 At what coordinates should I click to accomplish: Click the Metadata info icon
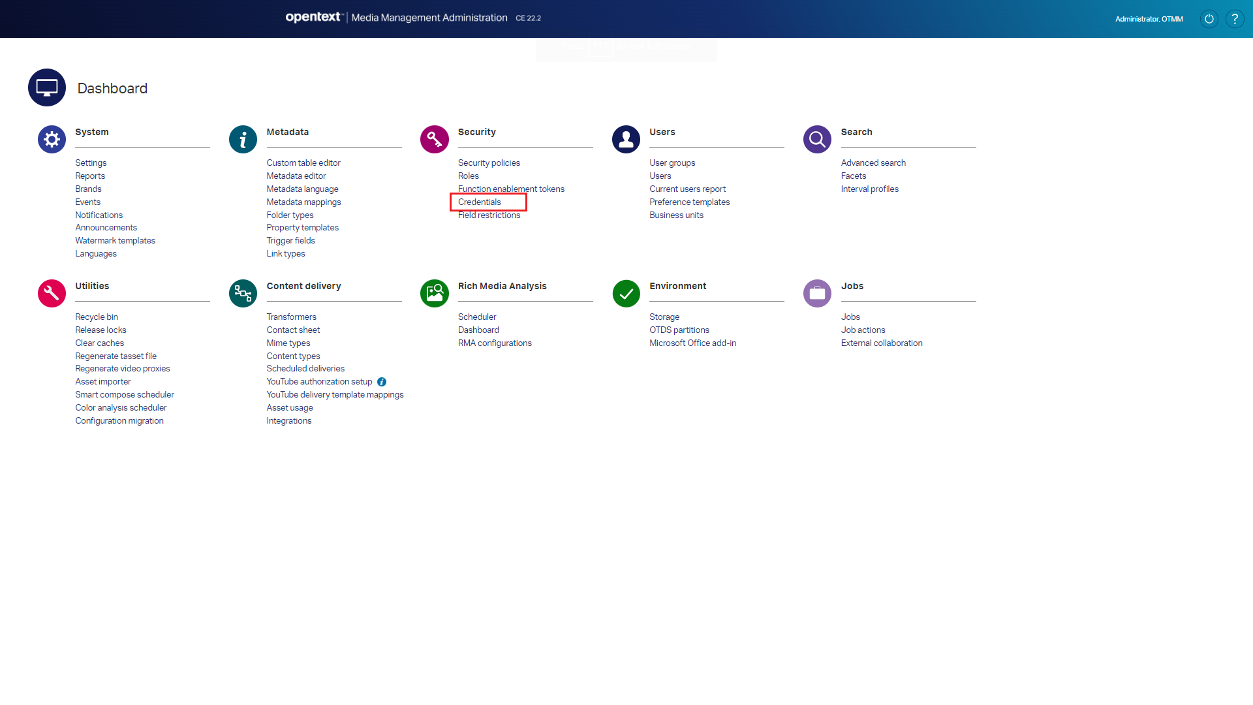[x=242, y=139]
